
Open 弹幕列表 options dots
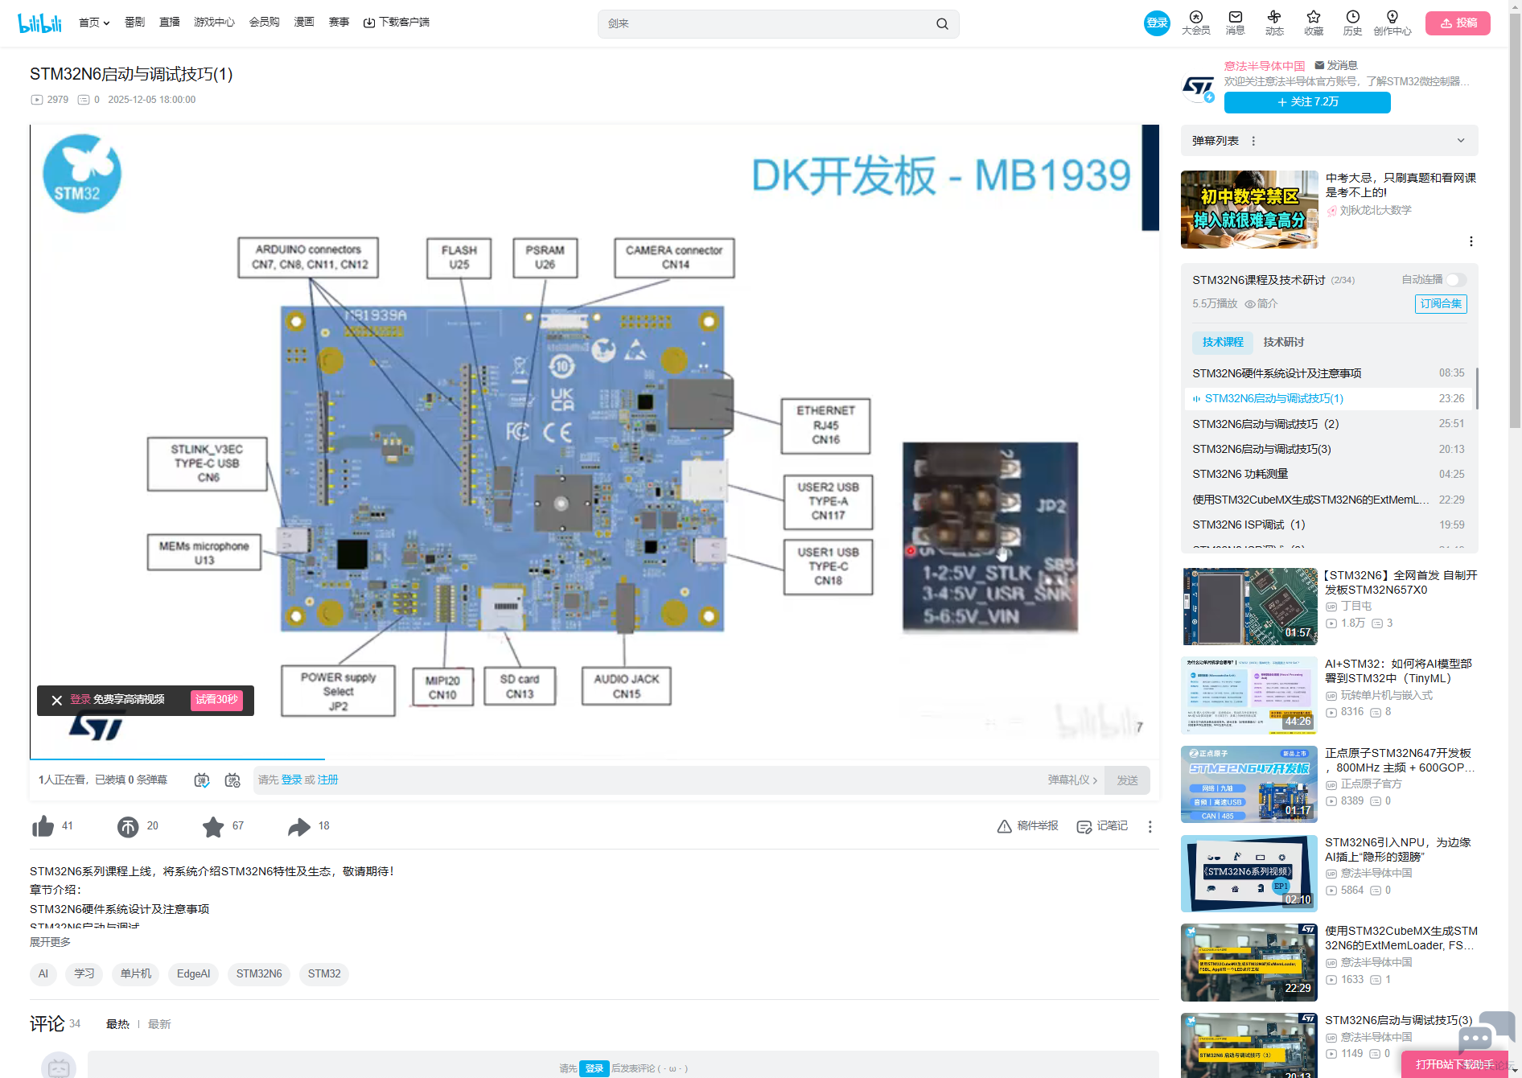pyautogui.click(x=1253, y=141)
